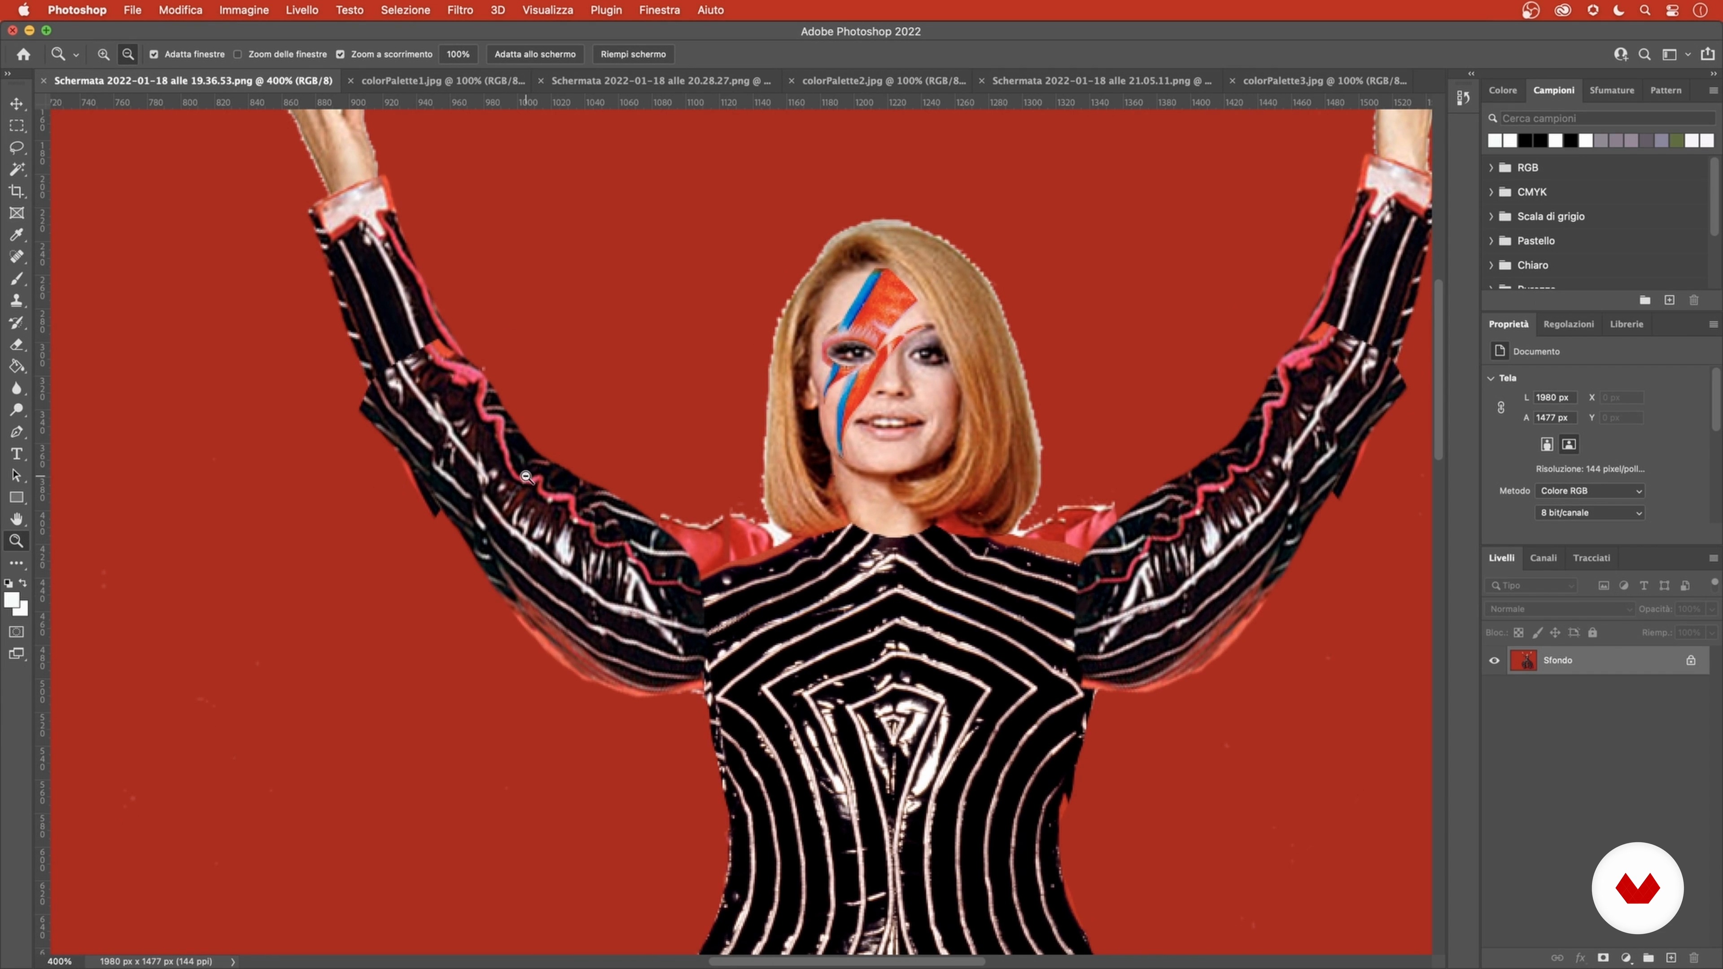
Task: Enable the Zoom delle finestre checkbox
Action: click(x=237, y=54)
